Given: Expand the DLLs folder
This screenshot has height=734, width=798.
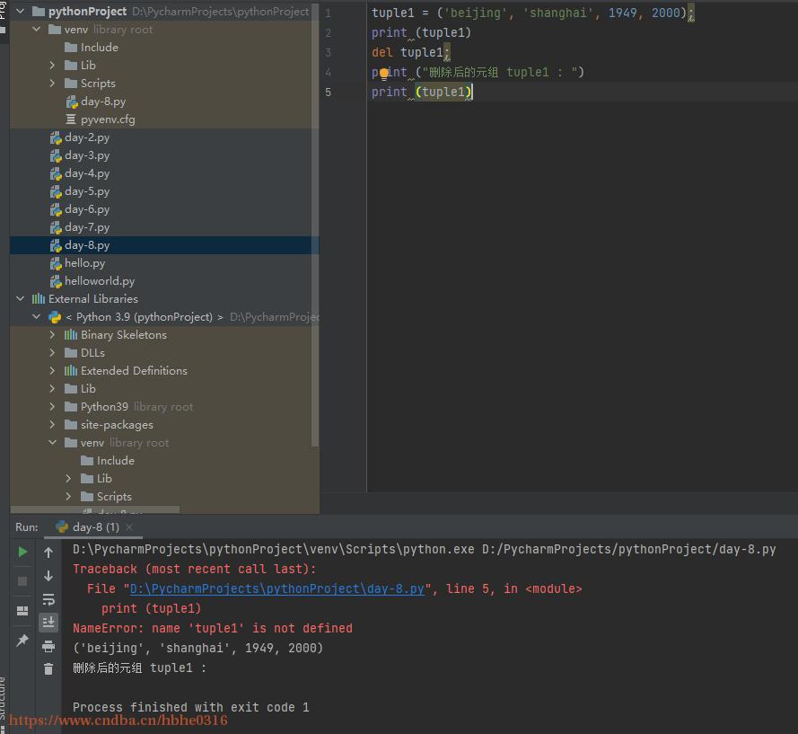Looking at the screenshot, I should coord(52,352).
